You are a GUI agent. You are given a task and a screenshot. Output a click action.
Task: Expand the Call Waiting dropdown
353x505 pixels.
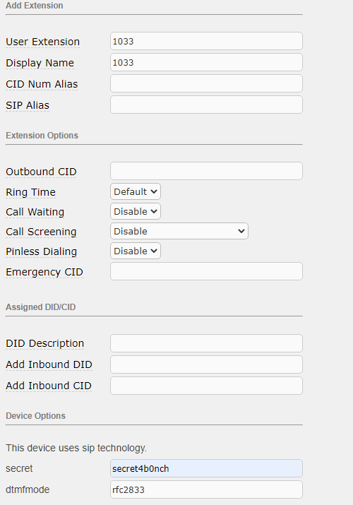[x=136, y=211]
